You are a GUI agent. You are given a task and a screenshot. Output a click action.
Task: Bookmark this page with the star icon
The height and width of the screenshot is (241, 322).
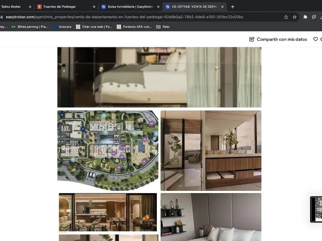point(295,17)
